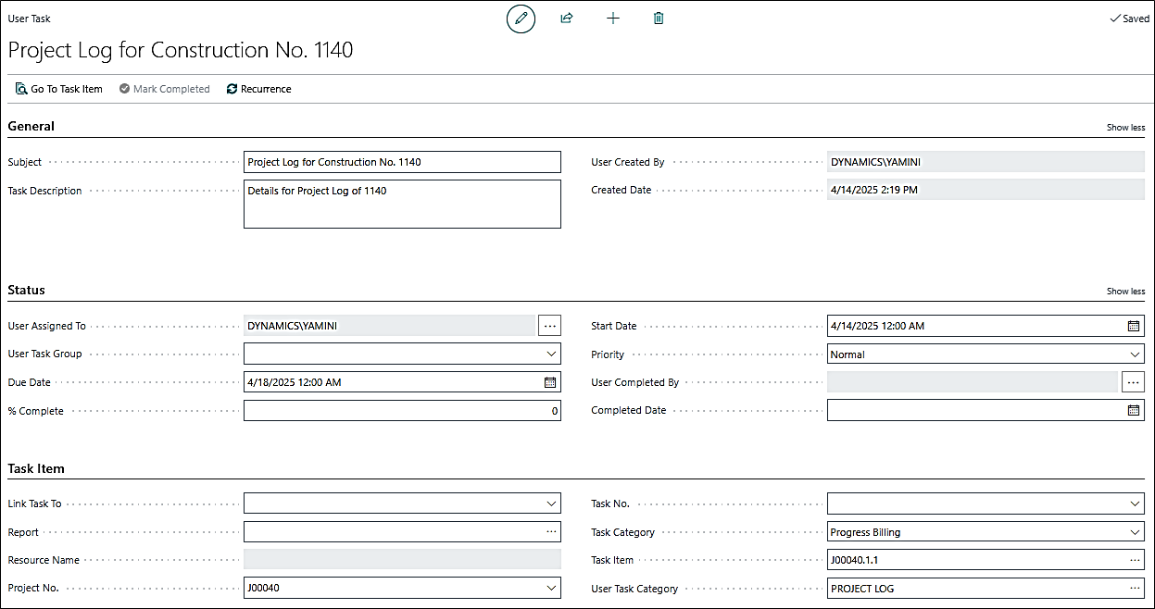Viewport: 1155px width, 609px height.
Task: Open the Recurrence action
Action: (x=259, y=89)
